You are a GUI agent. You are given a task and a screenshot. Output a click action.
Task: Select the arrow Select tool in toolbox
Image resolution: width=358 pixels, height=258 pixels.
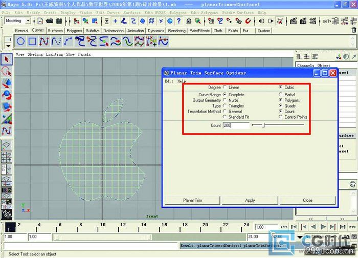pos(6,59)
